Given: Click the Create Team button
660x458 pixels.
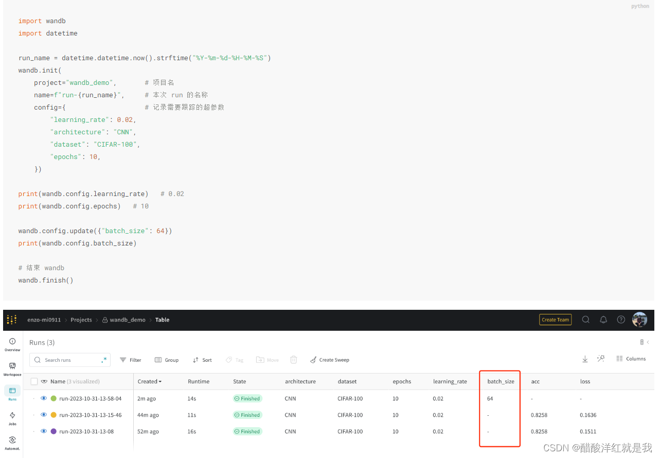Looking at the screenshot, I should tap(555, 320).
